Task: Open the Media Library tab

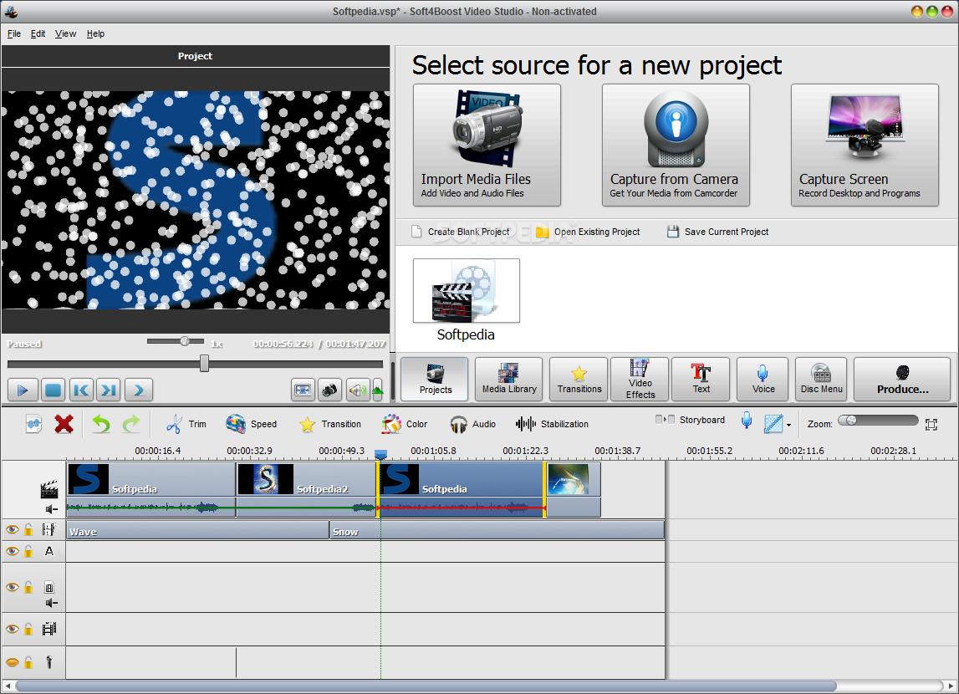Action: [x=509, y=380]
